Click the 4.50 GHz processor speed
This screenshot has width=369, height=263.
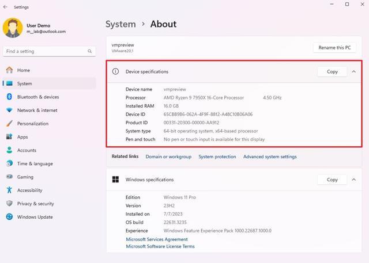(x=272, y=98)
